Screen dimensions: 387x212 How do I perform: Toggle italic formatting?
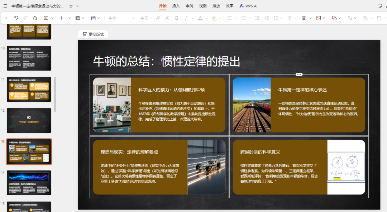coord(185,18)
